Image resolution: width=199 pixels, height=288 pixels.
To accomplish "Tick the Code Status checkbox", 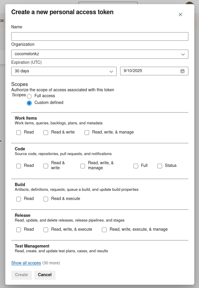I will coord(160,166).
